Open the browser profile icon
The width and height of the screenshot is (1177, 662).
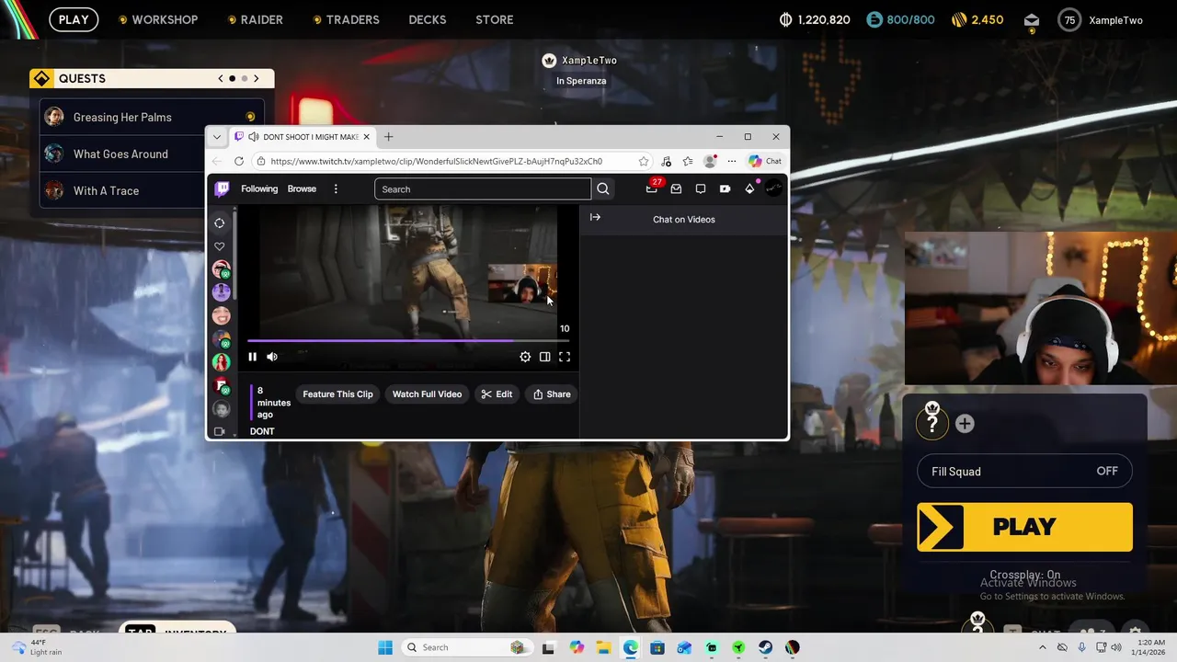tap(710, 161)
